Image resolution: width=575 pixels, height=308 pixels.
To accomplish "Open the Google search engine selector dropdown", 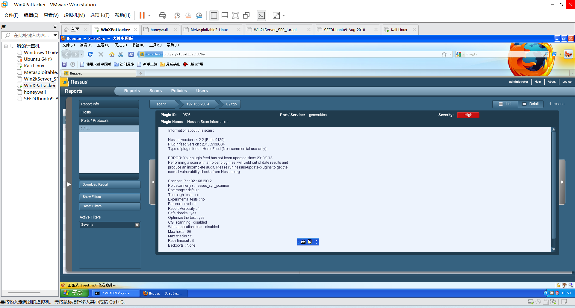I will tap(460, 54).
